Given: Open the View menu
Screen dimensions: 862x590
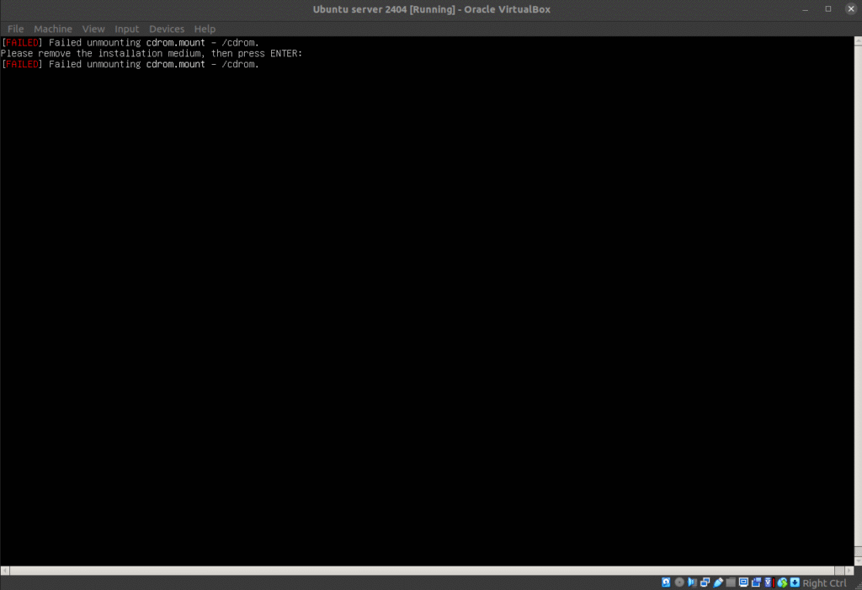Looking at the screenshot, I should pos(93,29).
